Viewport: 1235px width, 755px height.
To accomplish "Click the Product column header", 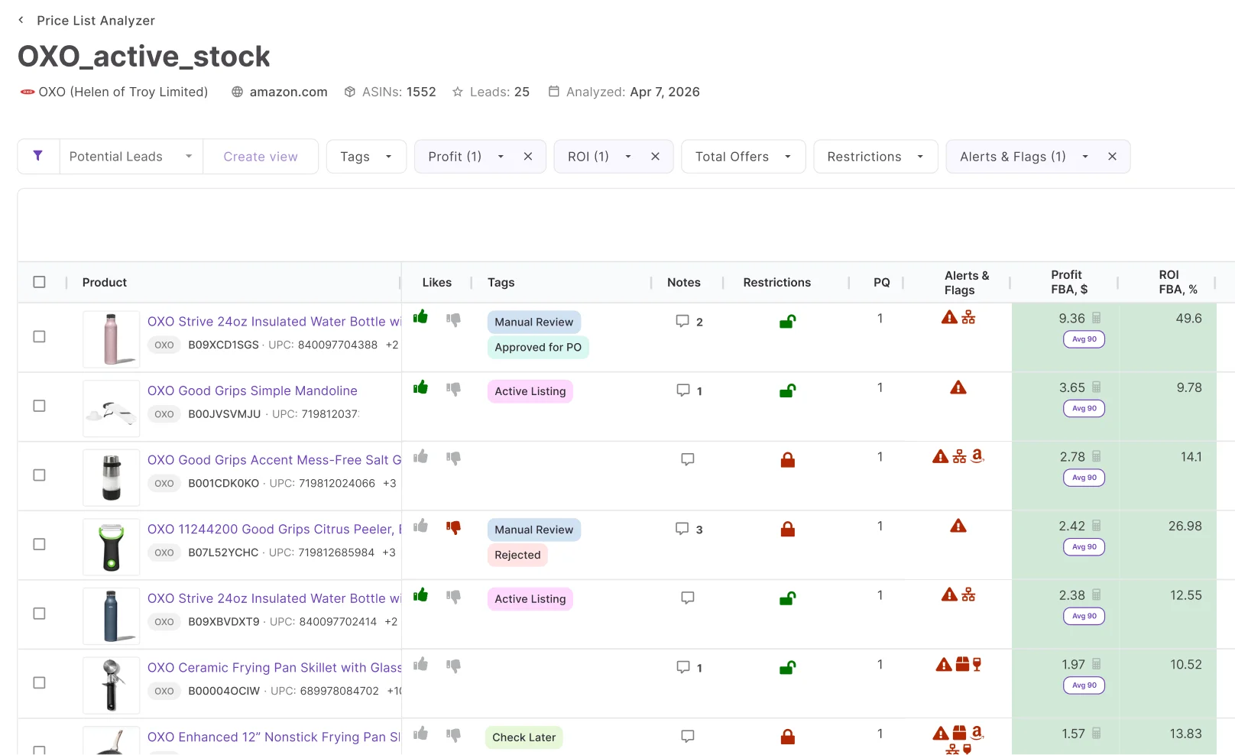I will (105, 282).
